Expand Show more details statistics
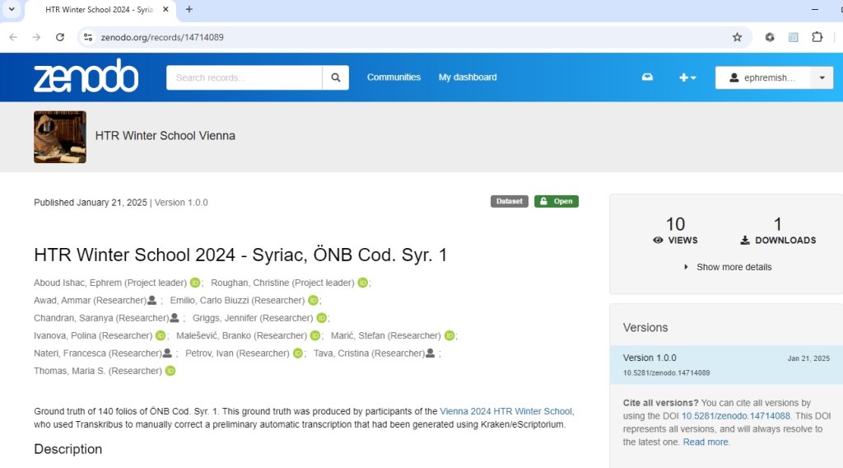 click(x=728, y=267)
